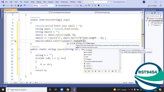Open the Build menu

tap(33, 2)
